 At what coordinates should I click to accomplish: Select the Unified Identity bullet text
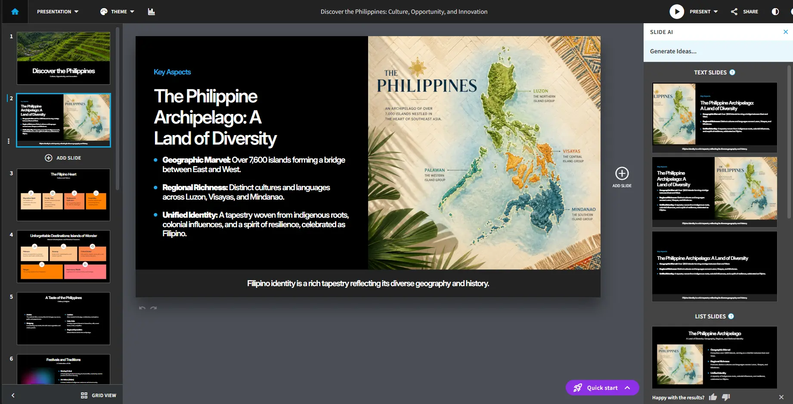click(x=256, y=224)
